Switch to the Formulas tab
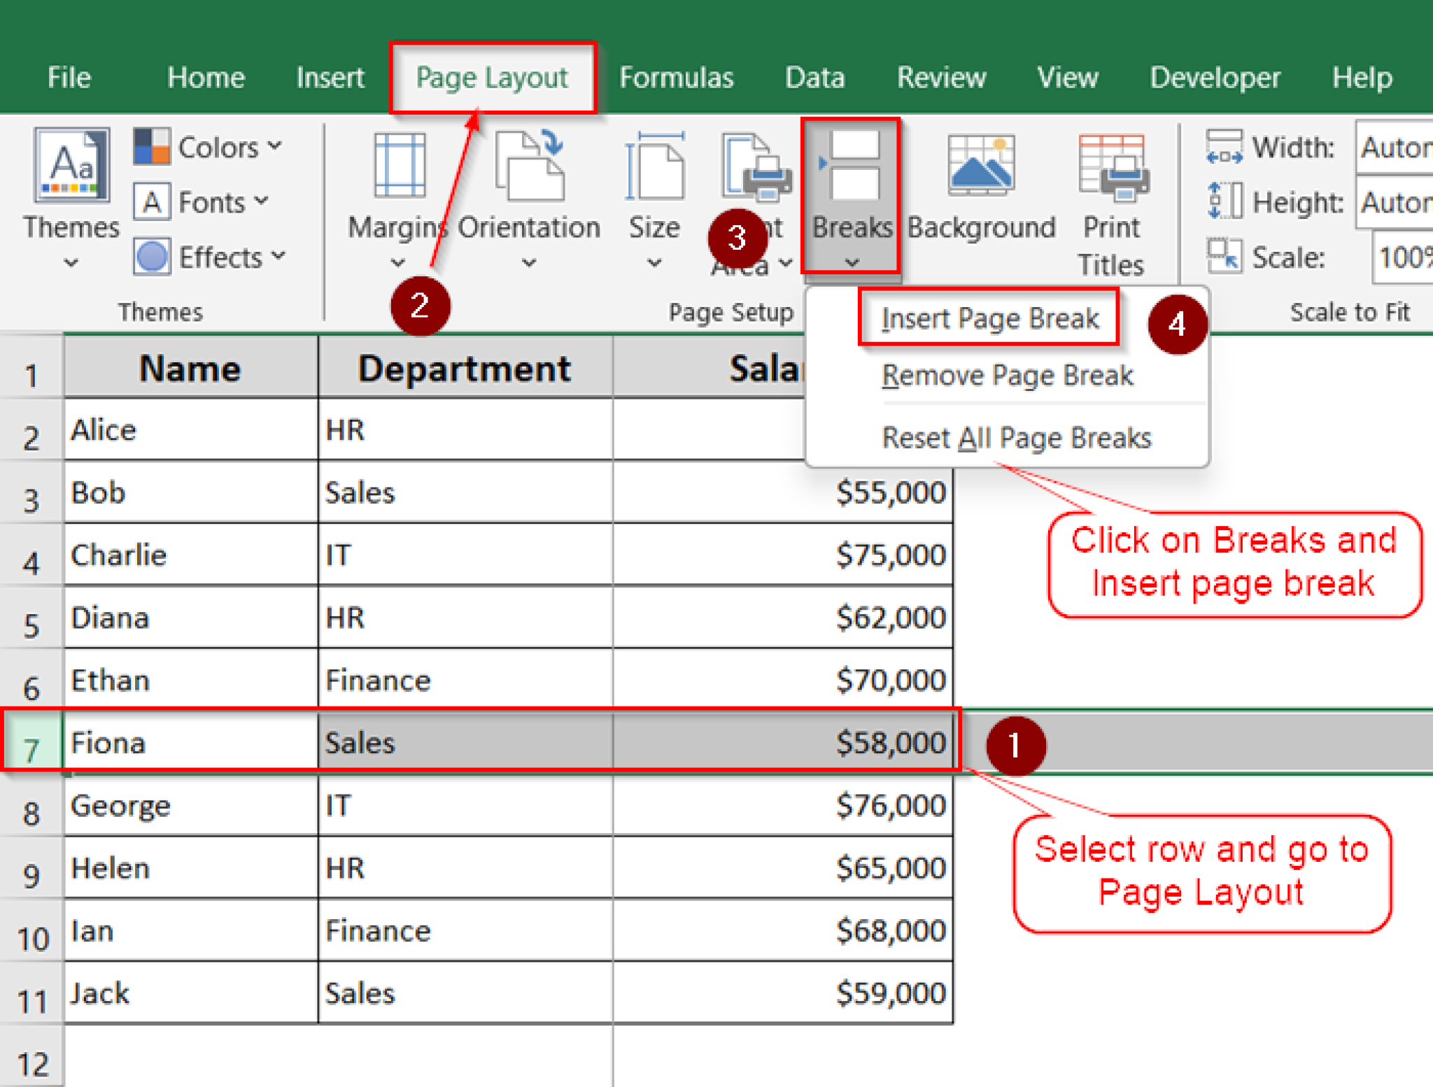 (x=676, y=78)
